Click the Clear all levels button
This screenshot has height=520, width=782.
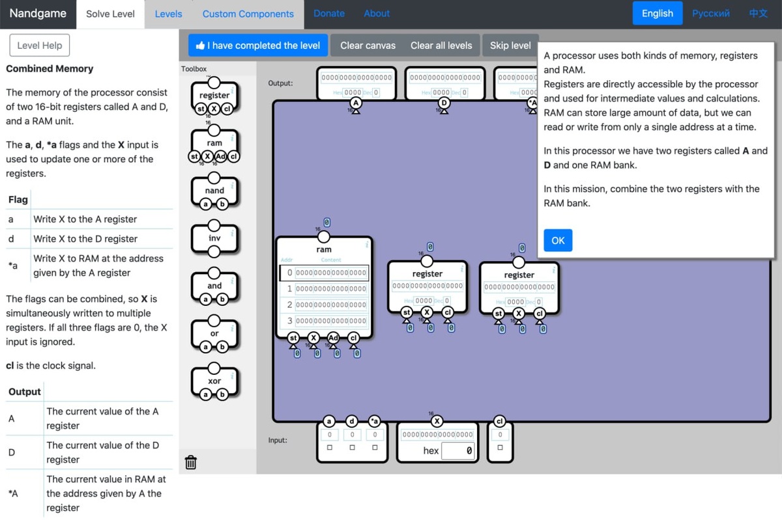(x=441, y=46)
